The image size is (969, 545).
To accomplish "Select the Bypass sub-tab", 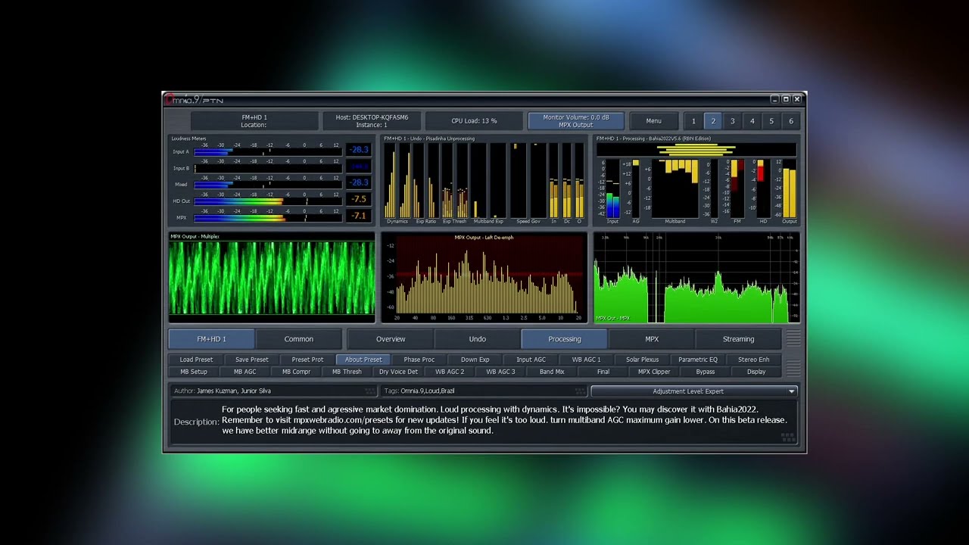I will click(706, 372).
